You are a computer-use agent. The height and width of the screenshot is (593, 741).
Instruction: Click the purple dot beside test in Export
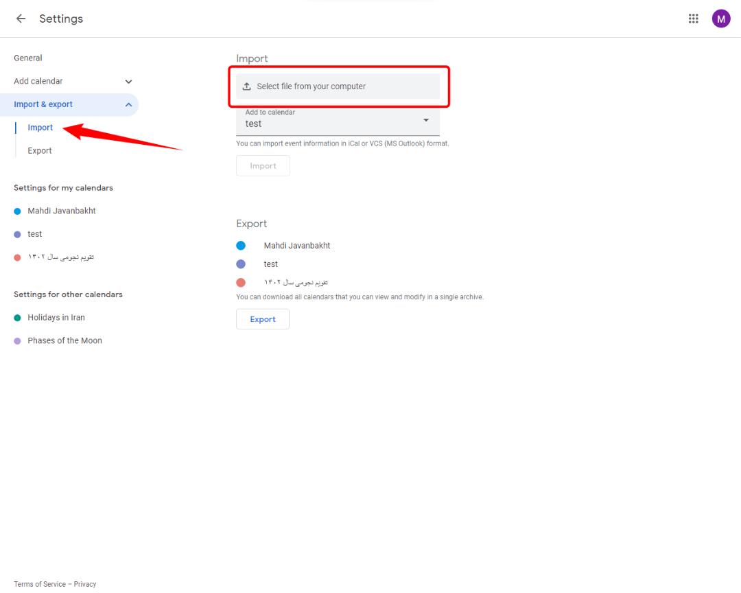pyautogui.click(x=241, y=264)
